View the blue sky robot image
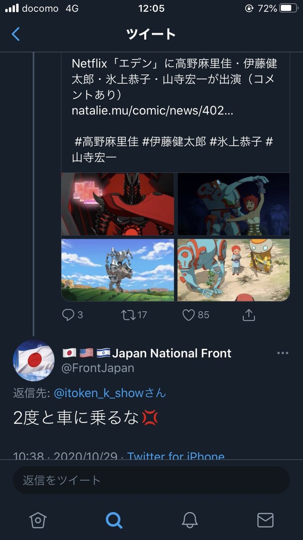The width and height of the screenshot is (303, 540). pos(117,270)
